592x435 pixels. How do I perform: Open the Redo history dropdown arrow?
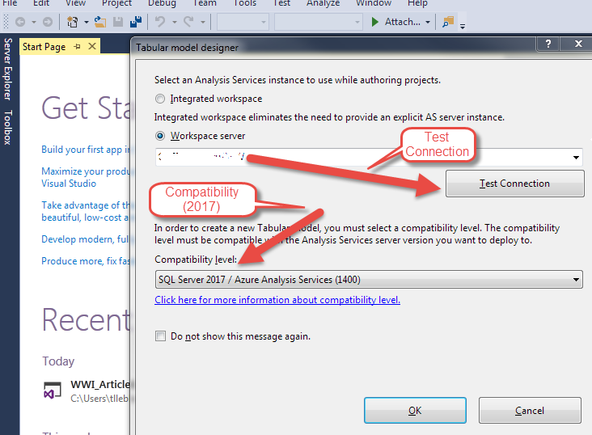pyautogui.click(x=203, y=23)
